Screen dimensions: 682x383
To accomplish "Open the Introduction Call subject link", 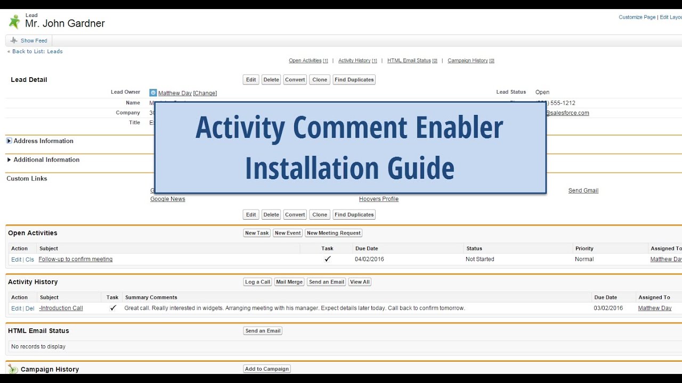I will click(61, 309).
